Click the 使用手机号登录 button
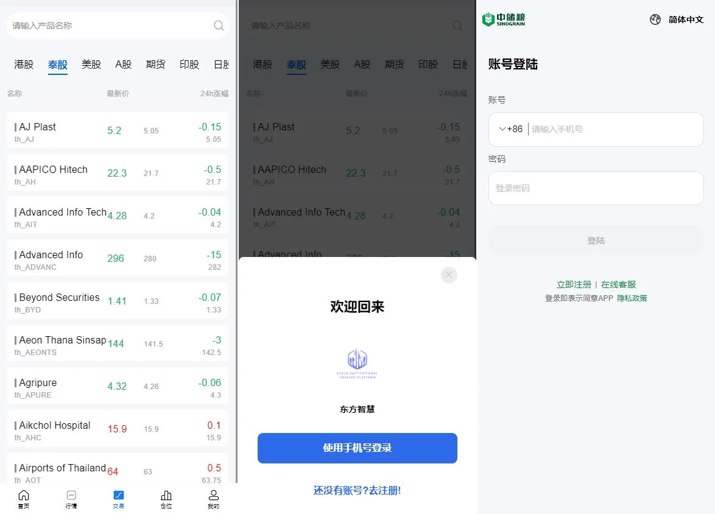The height and width of the screenshot is (514, 715). pos(357,448)
